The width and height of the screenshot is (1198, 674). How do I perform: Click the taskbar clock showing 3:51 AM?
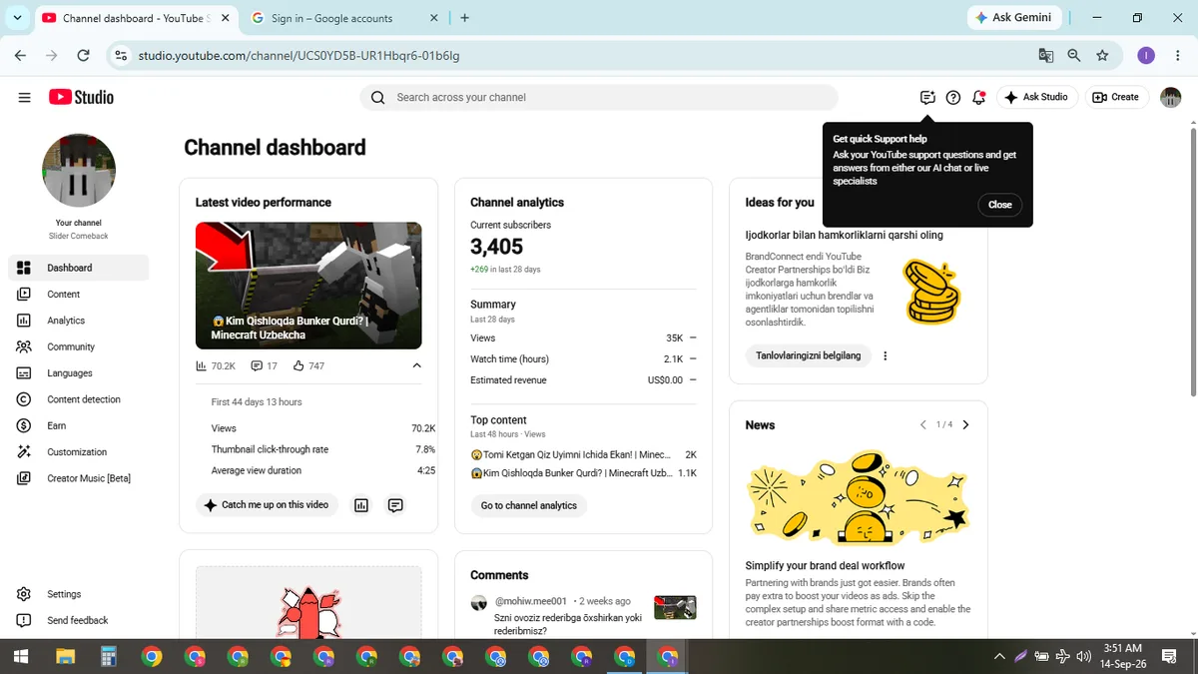coord(1124,656)
